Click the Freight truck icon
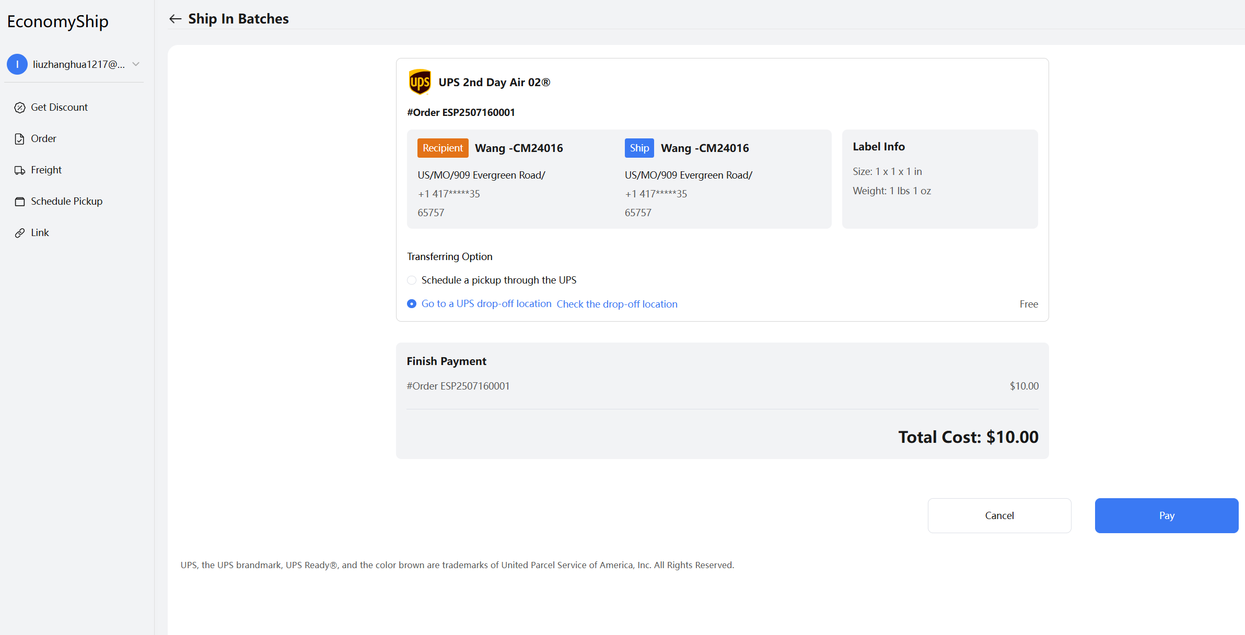The image size is (1245, 635). point(20,170)
